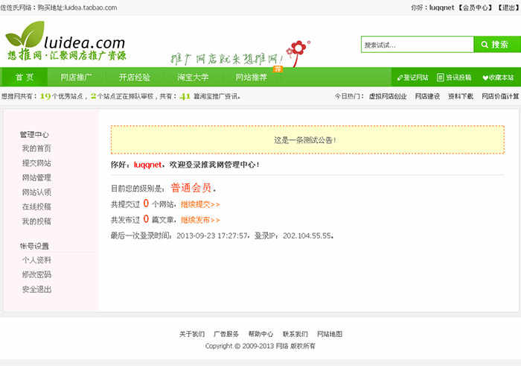Screen dimensions: 521x366
Task: Click the luidea.com leaf logo
Action: [x=65, y=41]
